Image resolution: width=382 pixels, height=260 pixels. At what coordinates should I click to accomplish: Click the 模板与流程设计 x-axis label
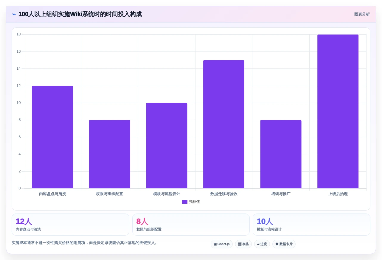[167, 194]
